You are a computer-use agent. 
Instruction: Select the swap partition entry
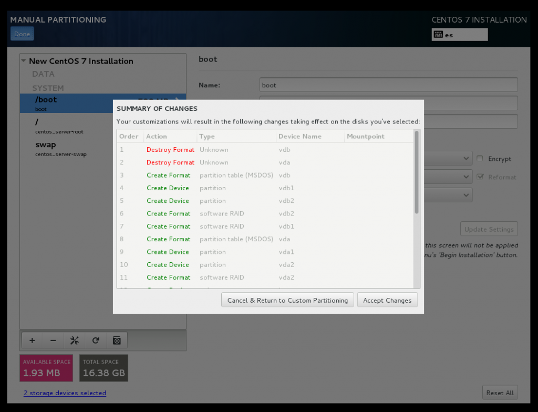[x=63, y=148]
